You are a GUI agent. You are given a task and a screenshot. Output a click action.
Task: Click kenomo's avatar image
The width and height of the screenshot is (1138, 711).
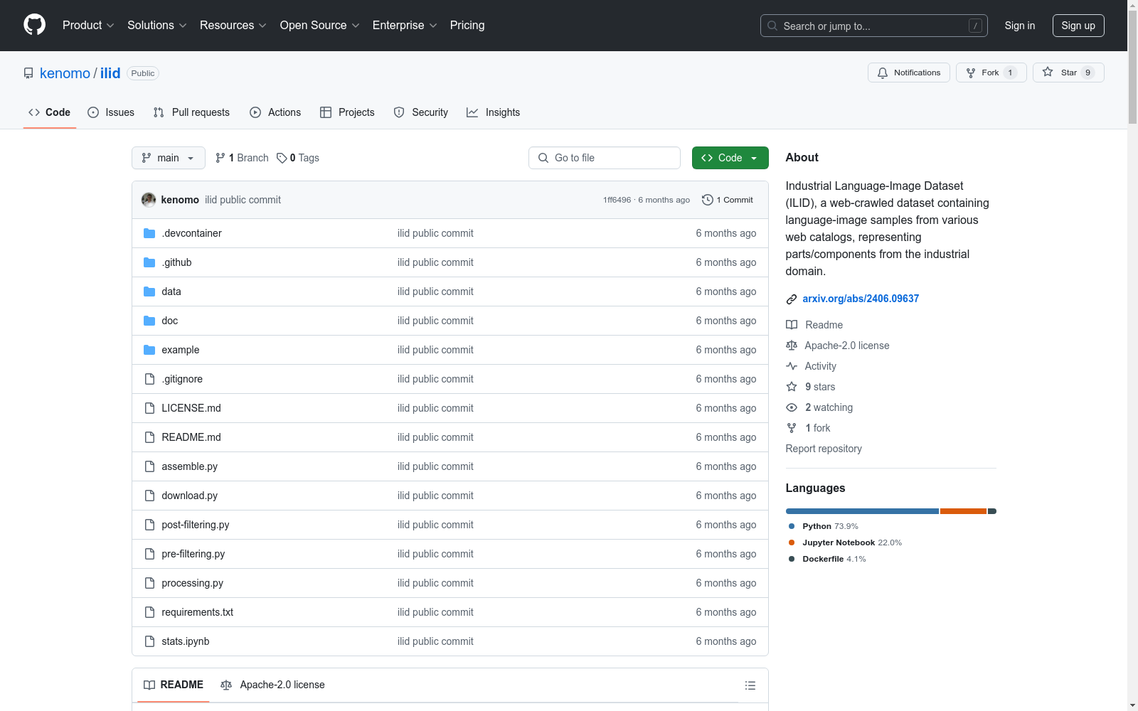coord(149,200)
